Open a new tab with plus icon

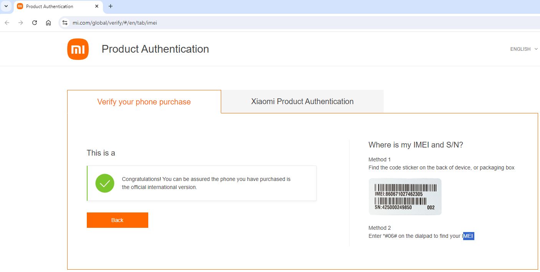point(111,6)
